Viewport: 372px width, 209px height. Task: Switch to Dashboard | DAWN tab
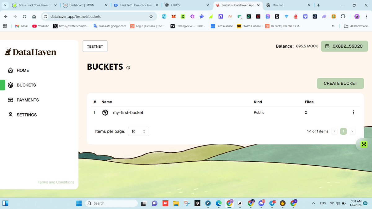point(85,5)
